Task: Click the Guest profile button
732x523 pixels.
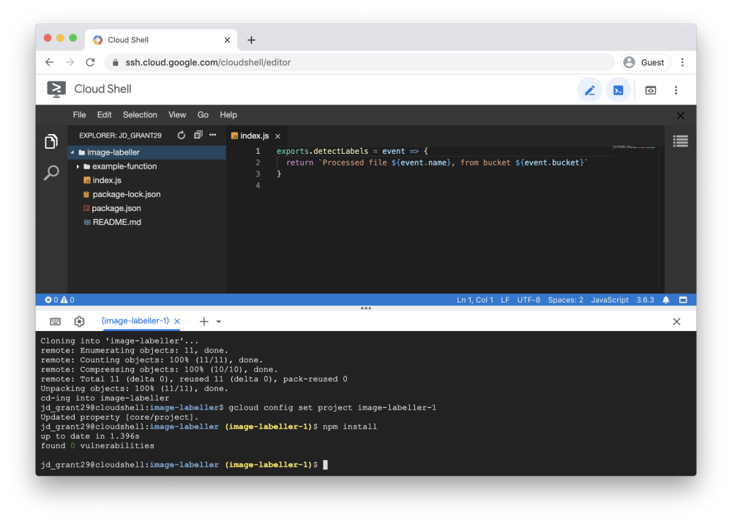Action: pyautogui.click(x=645, y=62)
